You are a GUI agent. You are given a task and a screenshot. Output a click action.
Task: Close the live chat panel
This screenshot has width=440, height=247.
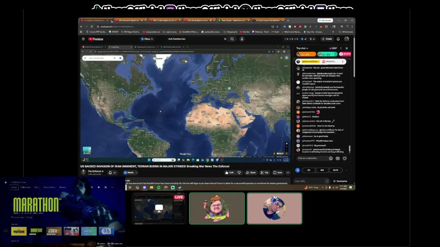click(346, 48)
